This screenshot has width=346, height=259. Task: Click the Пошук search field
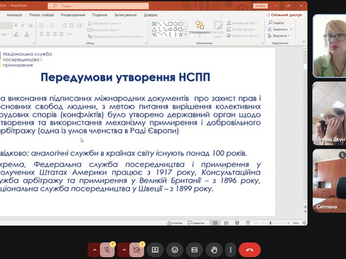point(99,6)
